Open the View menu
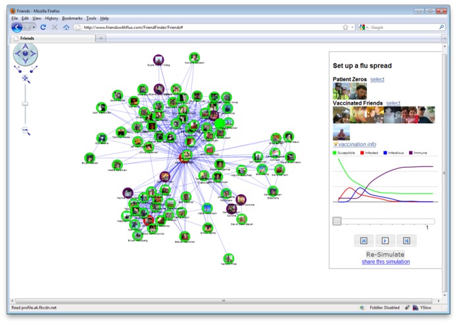Image resolution: width=457 pixels, height=325 pixels. click(37, 18)
